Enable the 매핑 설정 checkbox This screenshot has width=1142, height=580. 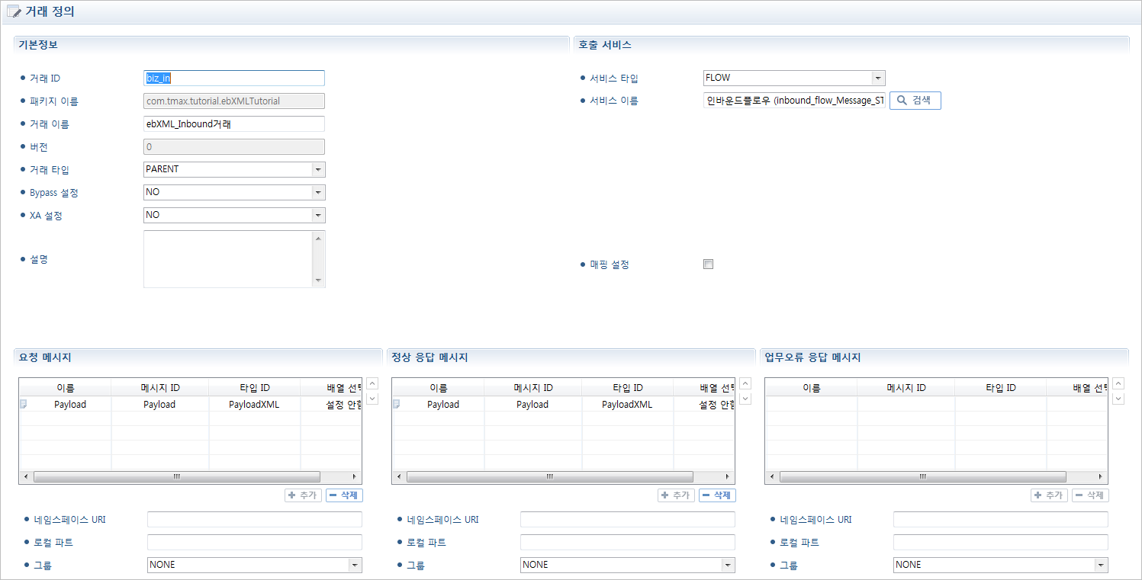click(708, 264)
